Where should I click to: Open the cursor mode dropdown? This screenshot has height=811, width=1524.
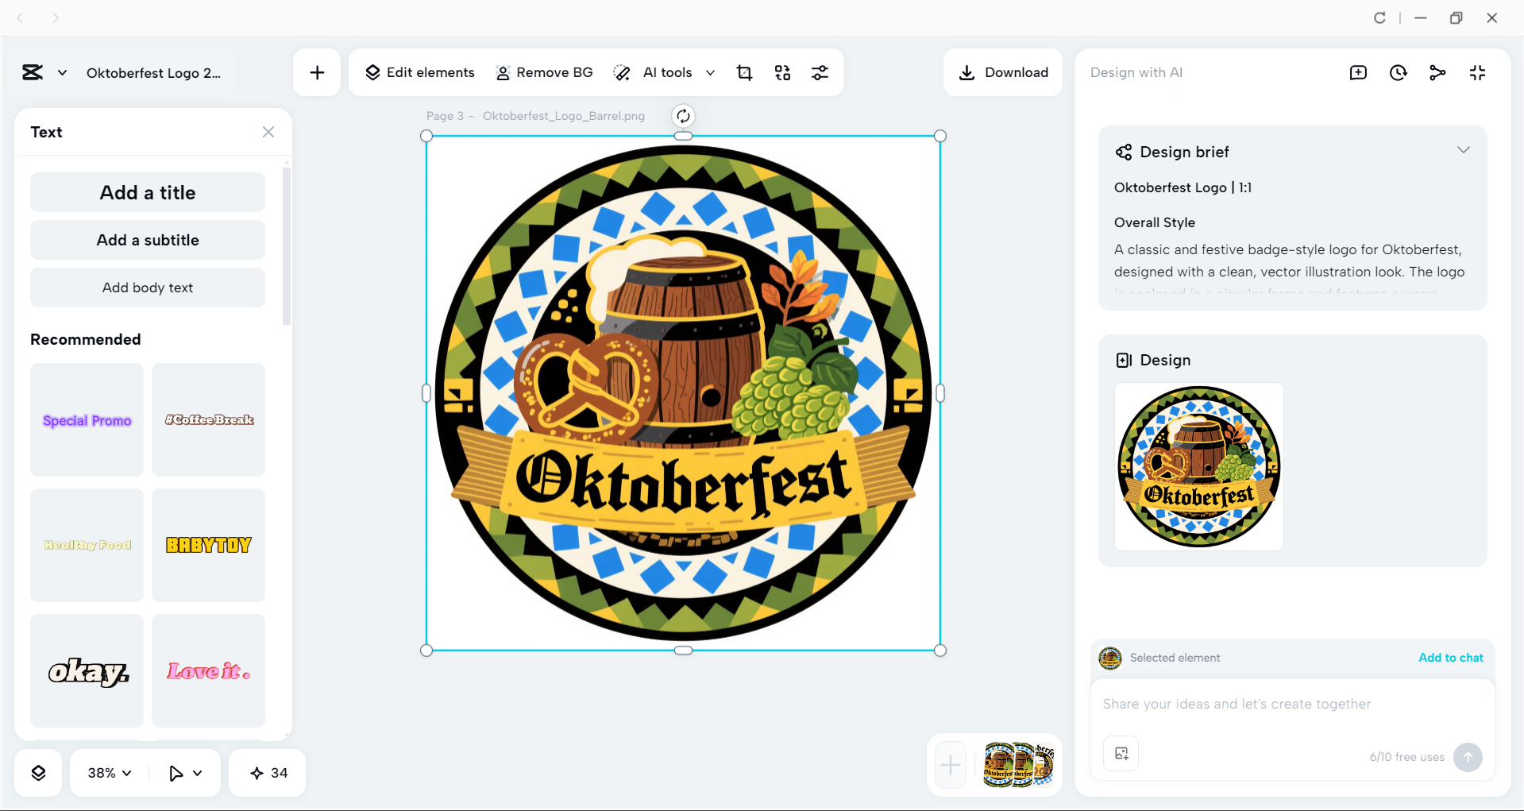click(x=184, y=772)
